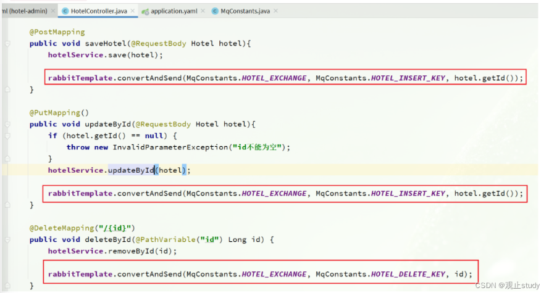Click HOTEL_EXCHANGE in the saveHotel method
This screenshot has height=293, width=549.
[x=274, y=78]
